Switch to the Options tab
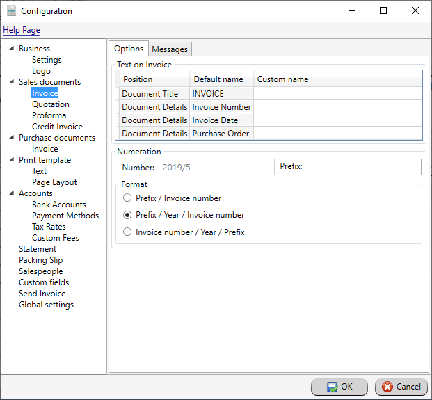The width and height of the screenshot is (432, 400). (129, 49)
